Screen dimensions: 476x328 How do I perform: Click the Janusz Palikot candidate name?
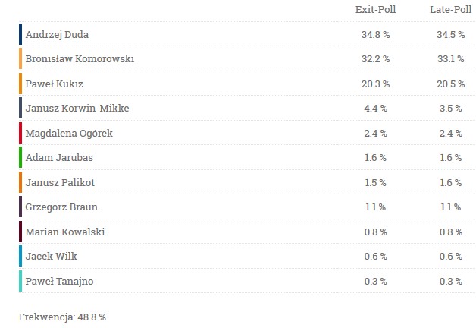60,182
